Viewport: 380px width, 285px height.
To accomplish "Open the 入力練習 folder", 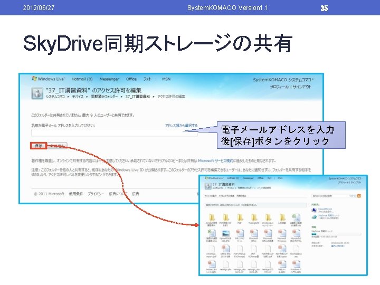I will [282, 219].
